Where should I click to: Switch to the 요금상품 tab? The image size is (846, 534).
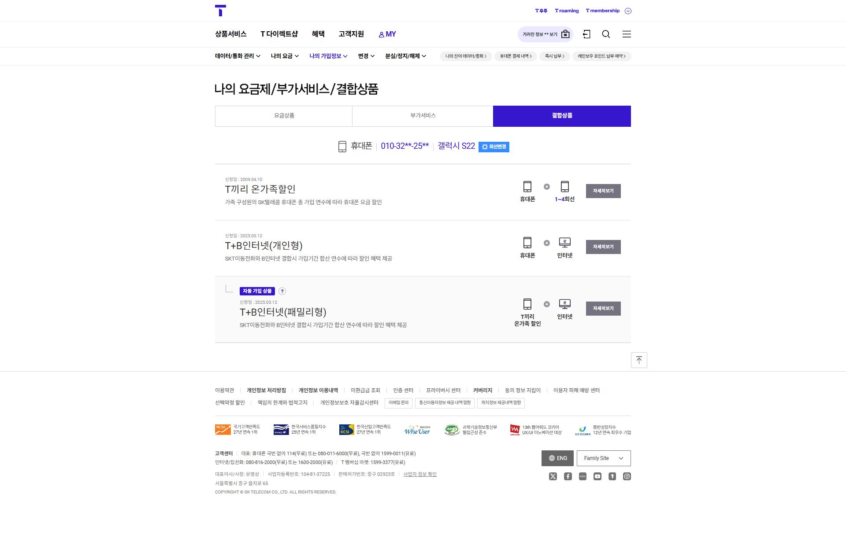coord(284,116)
